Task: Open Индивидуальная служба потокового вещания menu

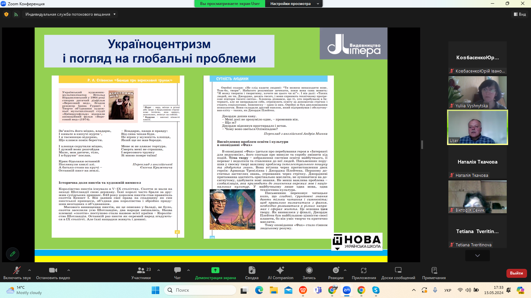Action: coord(70,14)
